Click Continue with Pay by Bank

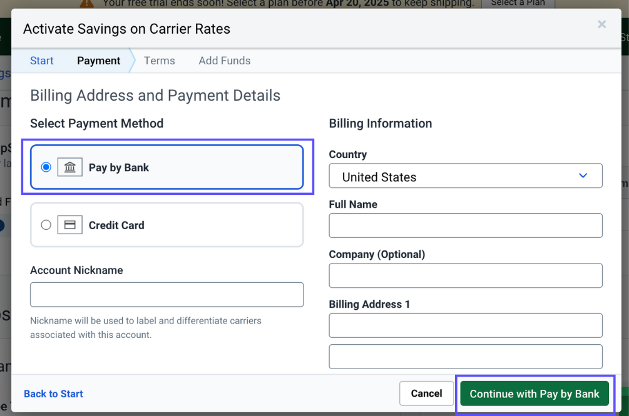pyautogui.click(x=534, y=394)
